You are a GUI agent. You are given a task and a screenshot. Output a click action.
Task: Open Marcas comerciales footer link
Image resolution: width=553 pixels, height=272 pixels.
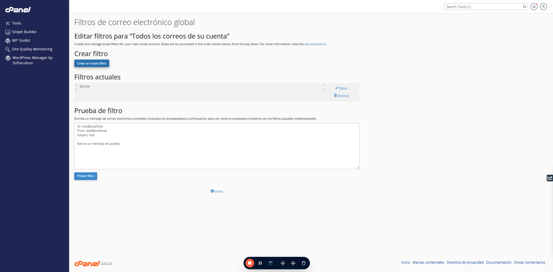tap(428, 263)
